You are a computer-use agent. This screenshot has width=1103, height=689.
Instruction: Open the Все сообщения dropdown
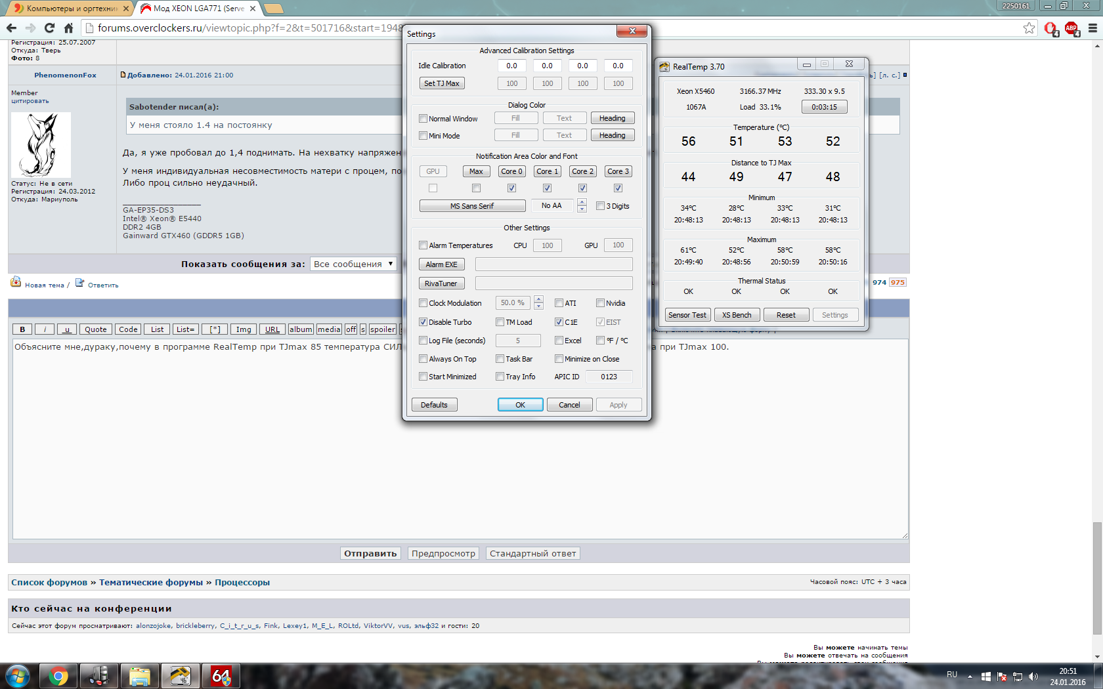click(x=354, y=264)
